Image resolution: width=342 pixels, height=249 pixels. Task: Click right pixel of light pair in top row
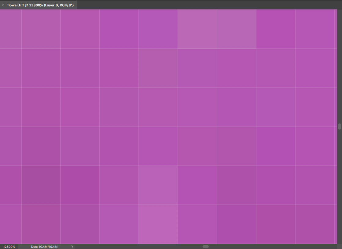coord(237,29)
